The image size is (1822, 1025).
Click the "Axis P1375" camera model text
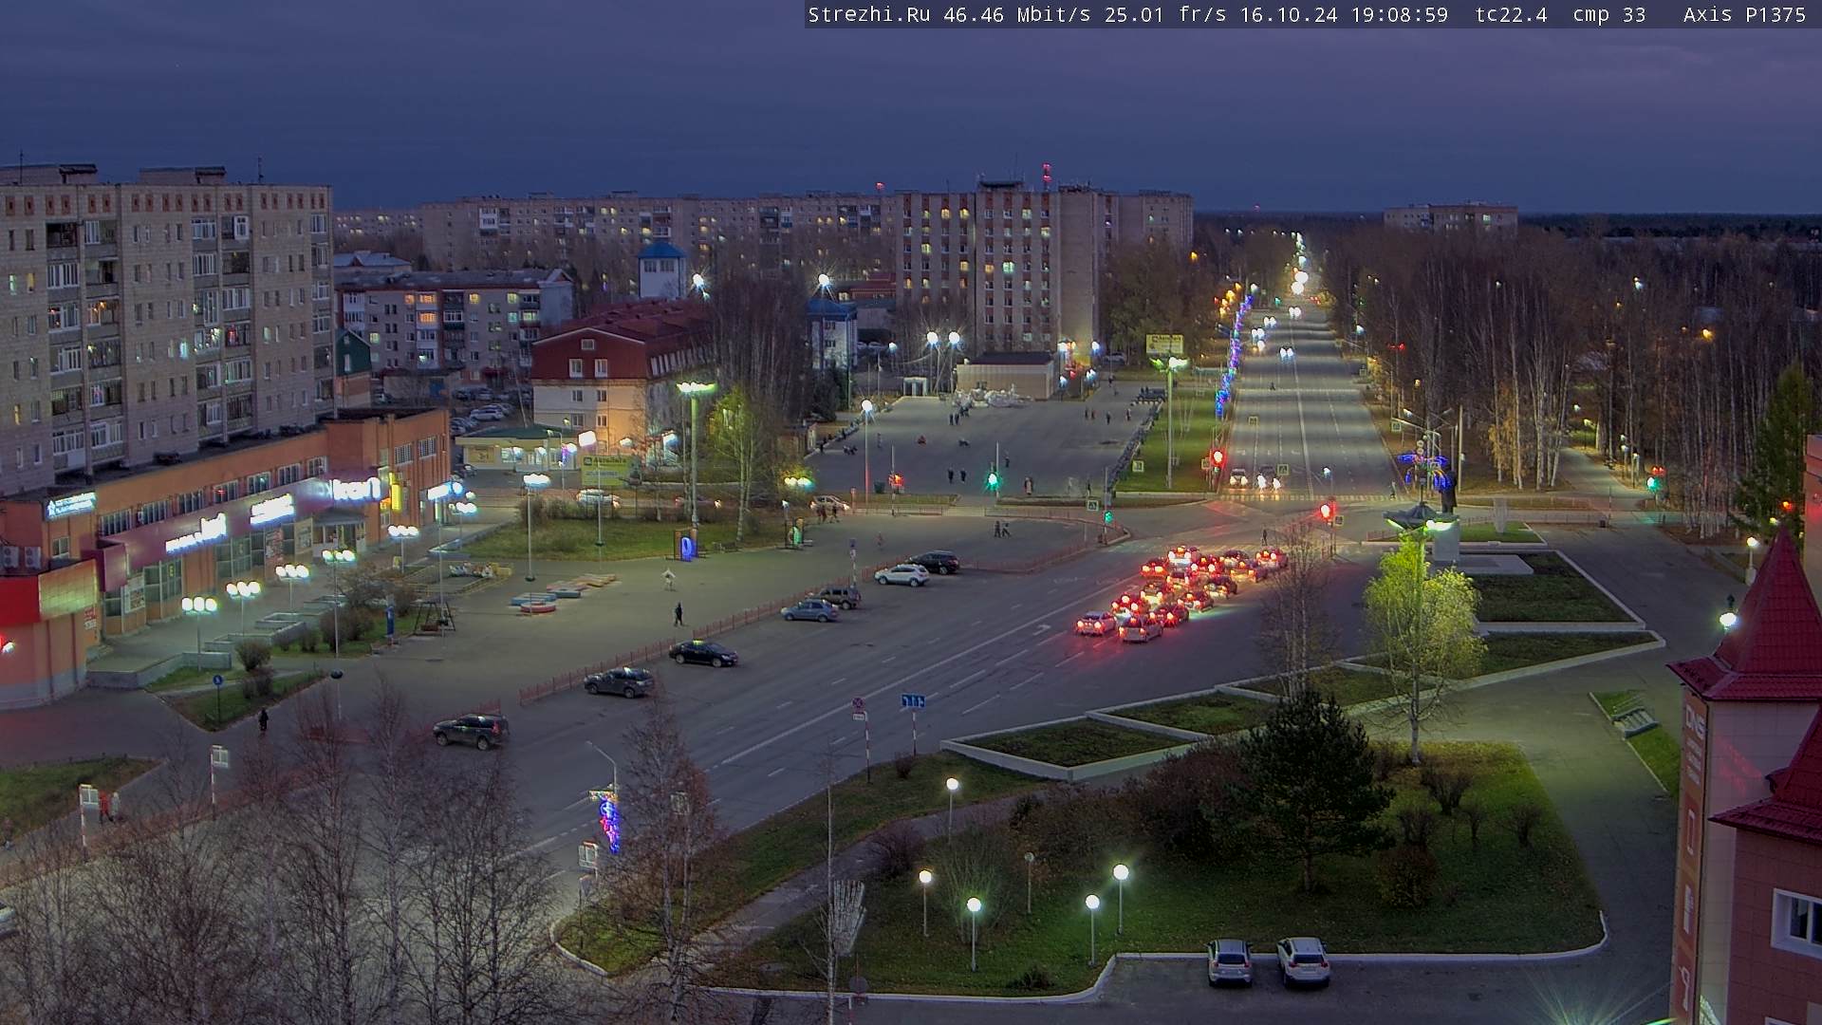click(x=1744, y=15)
